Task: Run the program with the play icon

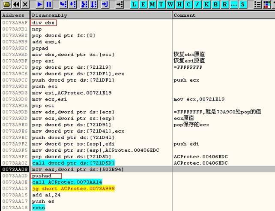Action: click(x=39, y=4)
